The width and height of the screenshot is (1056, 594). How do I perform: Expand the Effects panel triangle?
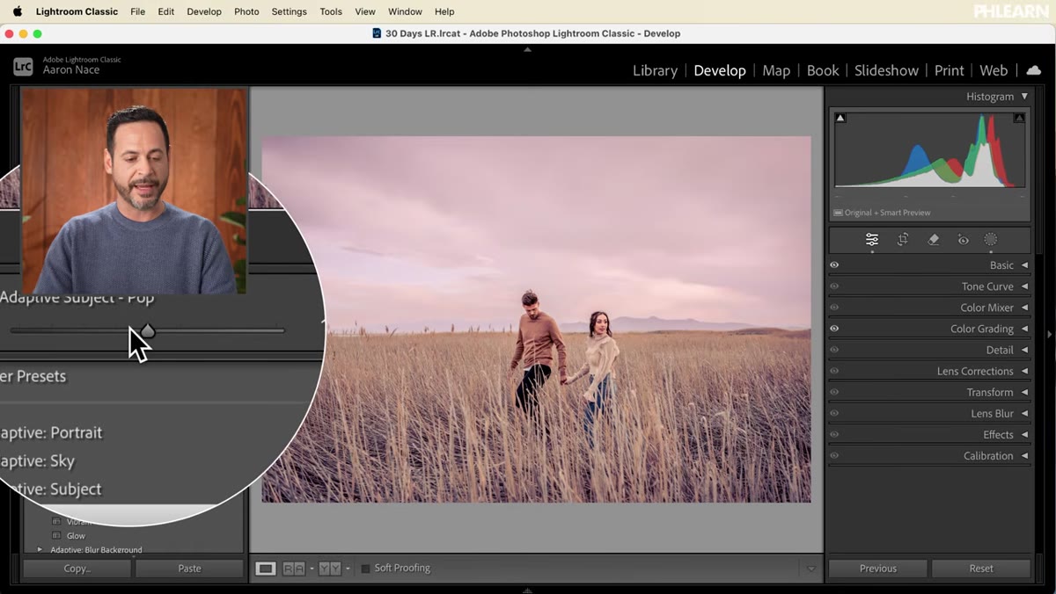[x=1024, y=435]
